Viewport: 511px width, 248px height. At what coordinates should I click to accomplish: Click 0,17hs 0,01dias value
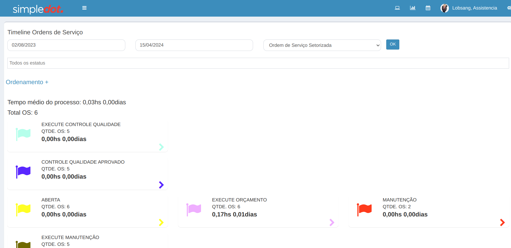pos(234,215)
